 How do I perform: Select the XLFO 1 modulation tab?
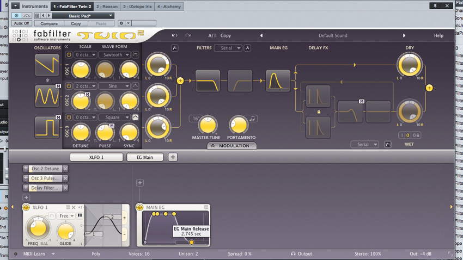96,157
